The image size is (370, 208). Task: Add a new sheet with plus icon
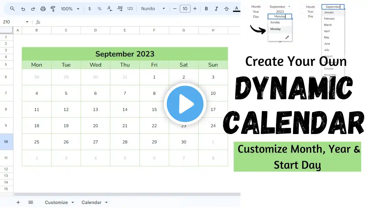click(18, 202)
